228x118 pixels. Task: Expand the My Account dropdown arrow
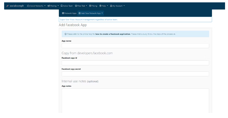pyautogui.click(x=124, y=6)
